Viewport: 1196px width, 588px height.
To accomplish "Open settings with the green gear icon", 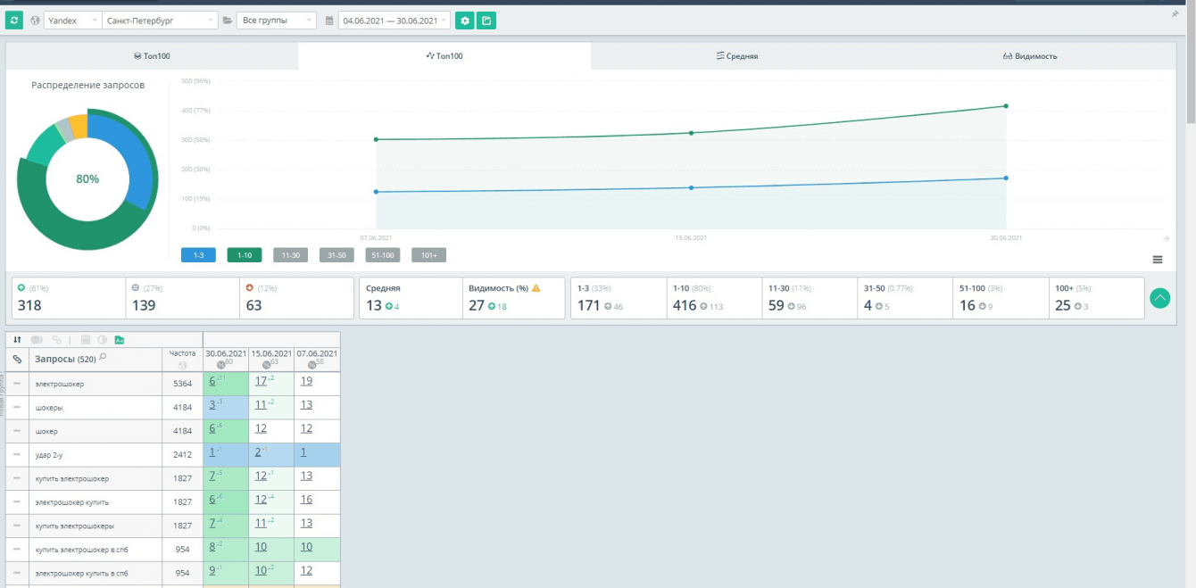I will [x=464, y=21].
